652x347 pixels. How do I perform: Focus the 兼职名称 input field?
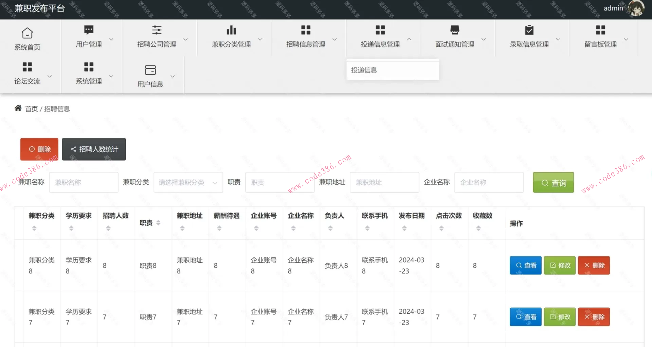[84, 183]
